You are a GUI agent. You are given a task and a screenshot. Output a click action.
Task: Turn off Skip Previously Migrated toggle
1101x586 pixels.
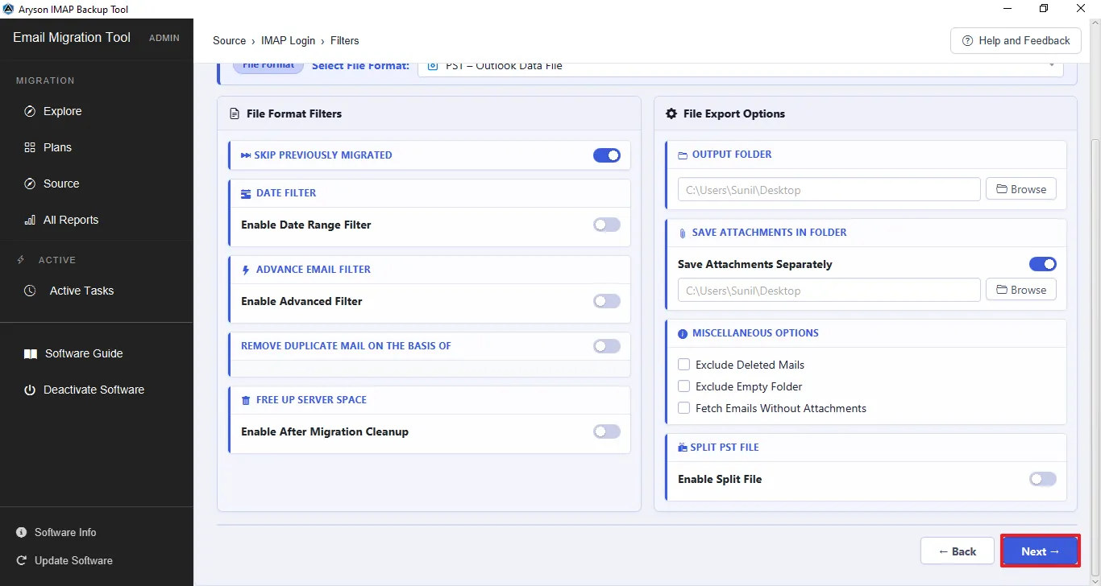click(x=607, y=155)
